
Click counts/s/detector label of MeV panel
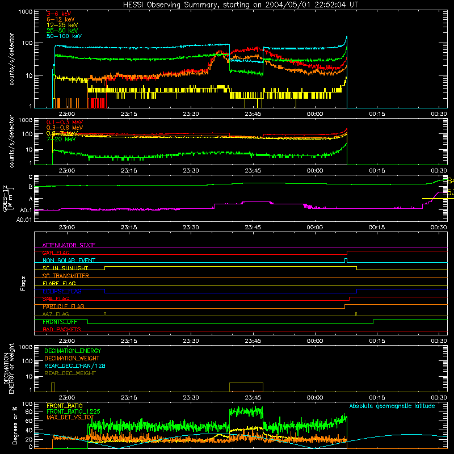11,141
